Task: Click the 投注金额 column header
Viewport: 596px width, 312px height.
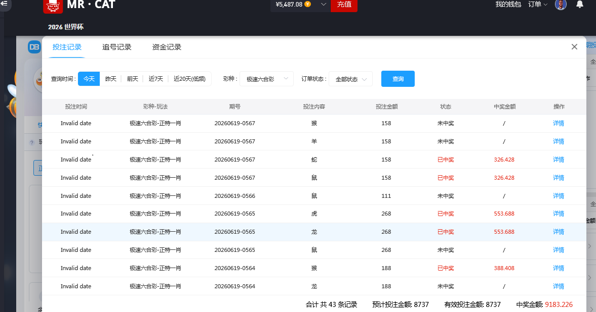Action: pyautogui.click(x=386, y=107)
